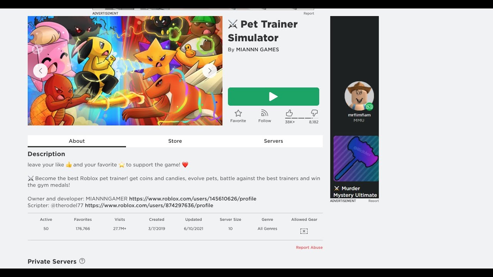The width and height of the screenshot is (493, 277).
Task: Click the 176,766 favorites value
Action: click(x=83, y=229)
